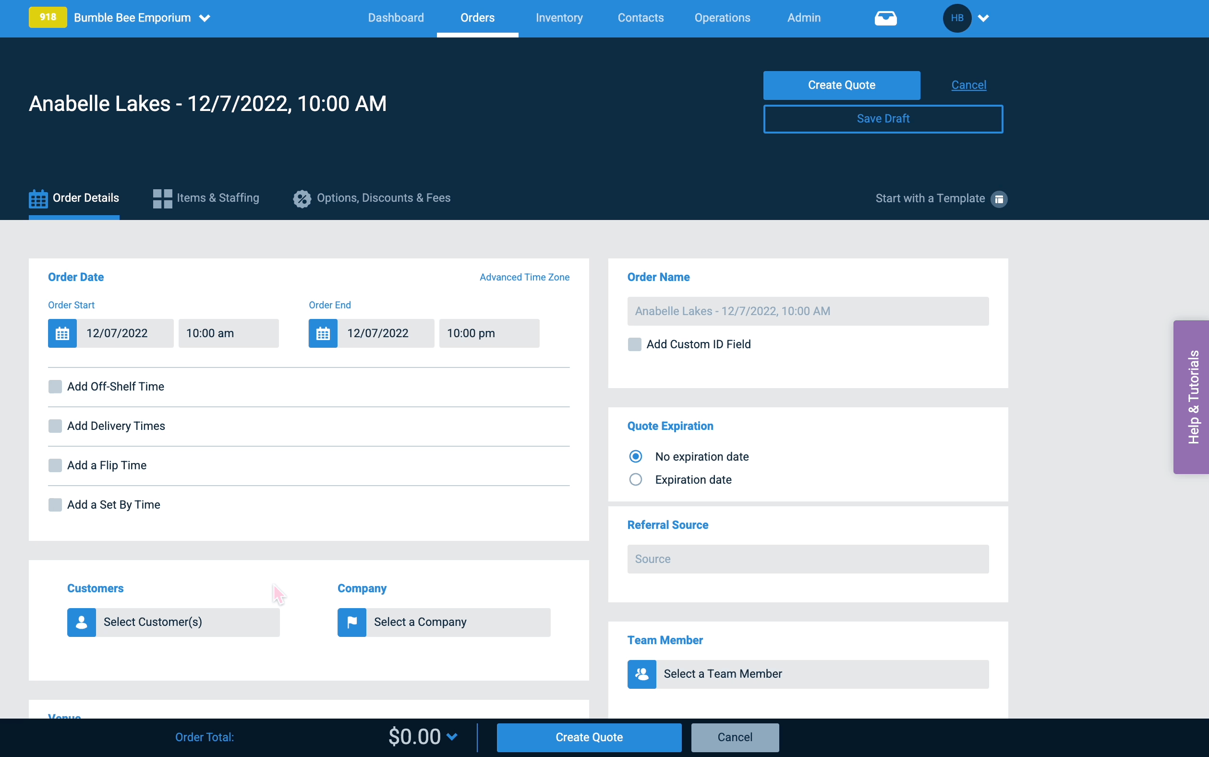Image resolution: width=1209 pixels, height=757 pixels.
Task: Open the Order End 10:00 pm time selector
Action: coord(489,333)
